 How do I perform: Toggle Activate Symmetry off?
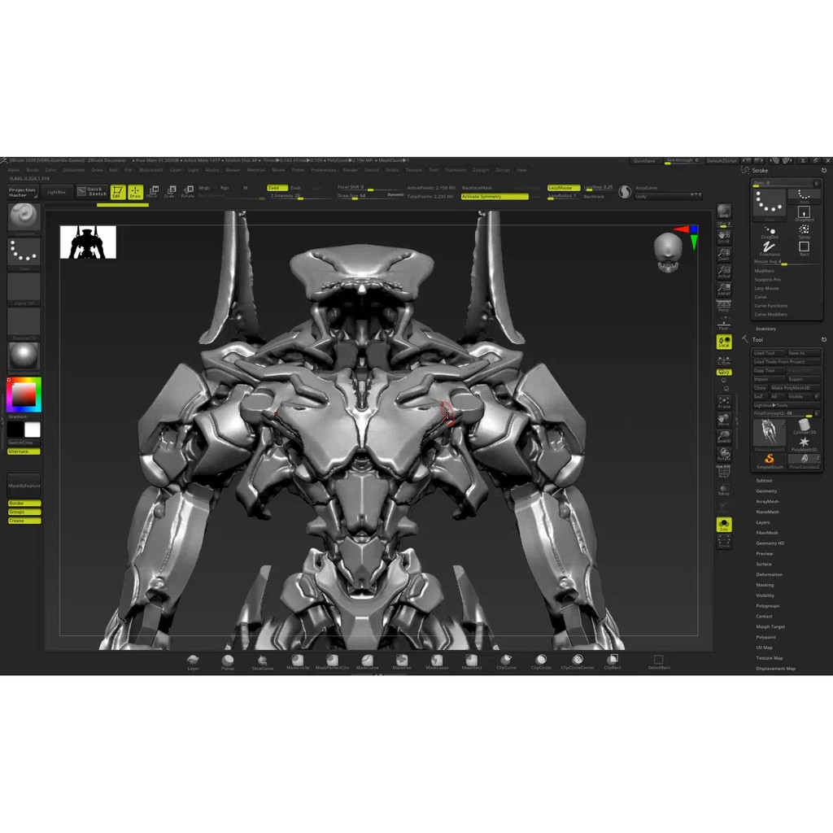point(494,196)
